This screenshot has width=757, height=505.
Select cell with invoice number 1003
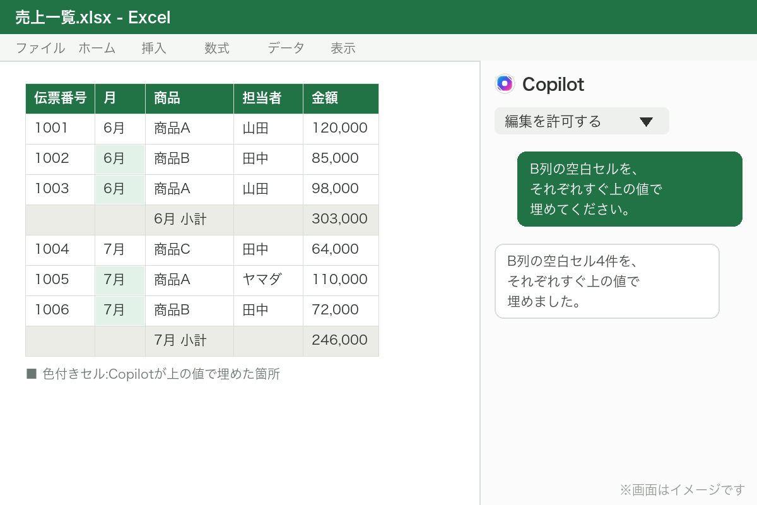61,189
